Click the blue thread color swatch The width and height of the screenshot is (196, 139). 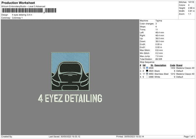pyautogui.click(x=147, y=68)
